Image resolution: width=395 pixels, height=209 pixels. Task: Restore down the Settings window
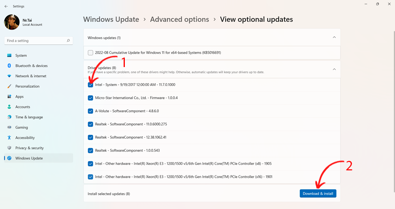coord(377,4)
